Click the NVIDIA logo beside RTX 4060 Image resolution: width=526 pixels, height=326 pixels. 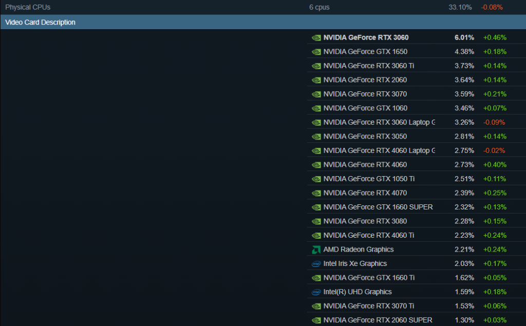[316, 165]
